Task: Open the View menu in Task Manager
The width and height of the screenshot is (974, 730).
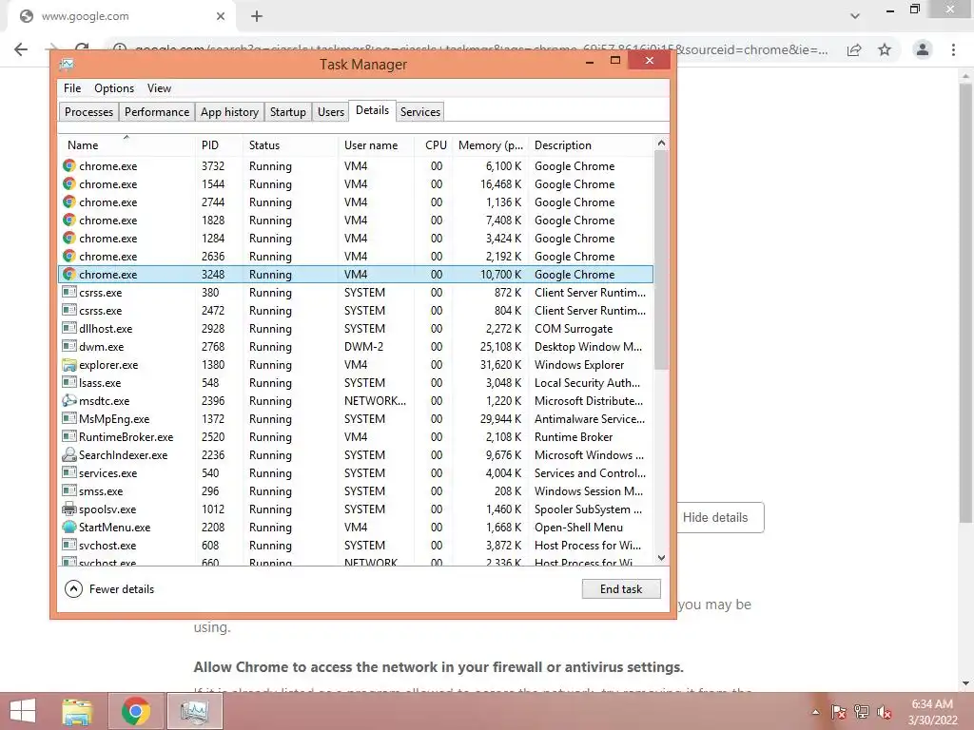Action: coord(159,88)
